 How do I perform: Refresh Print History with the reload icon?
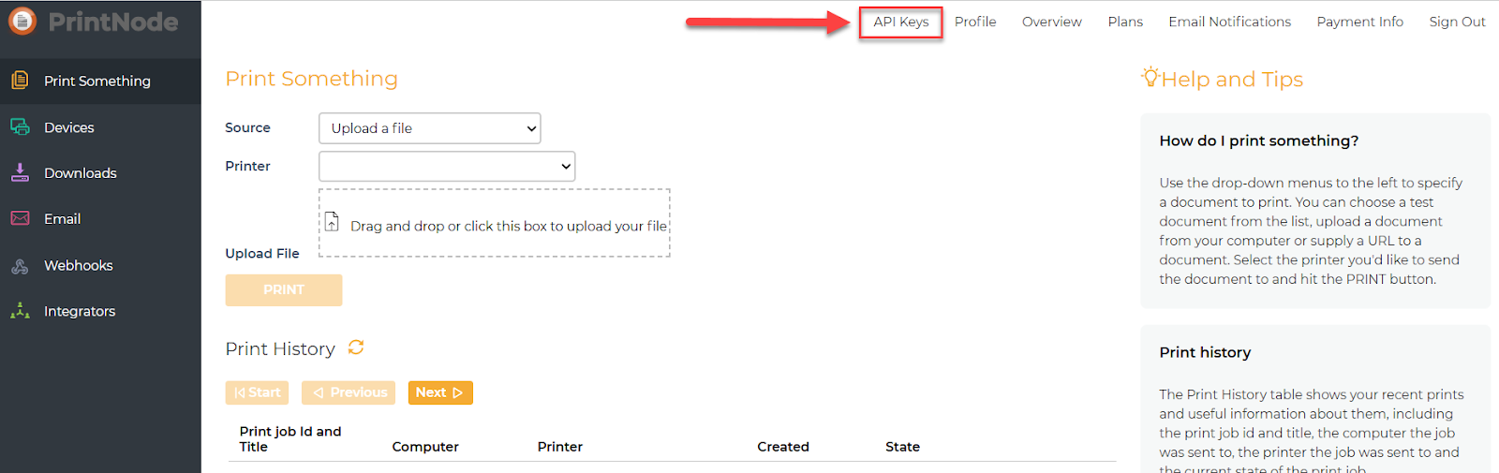pos(356,347)
